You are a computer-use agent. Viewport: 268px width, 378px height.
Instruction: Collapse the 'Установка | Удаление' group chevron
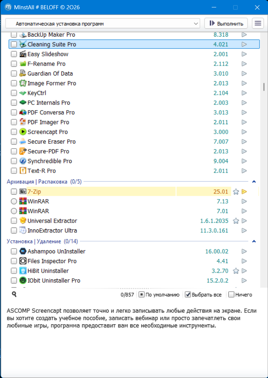[254, 241]
